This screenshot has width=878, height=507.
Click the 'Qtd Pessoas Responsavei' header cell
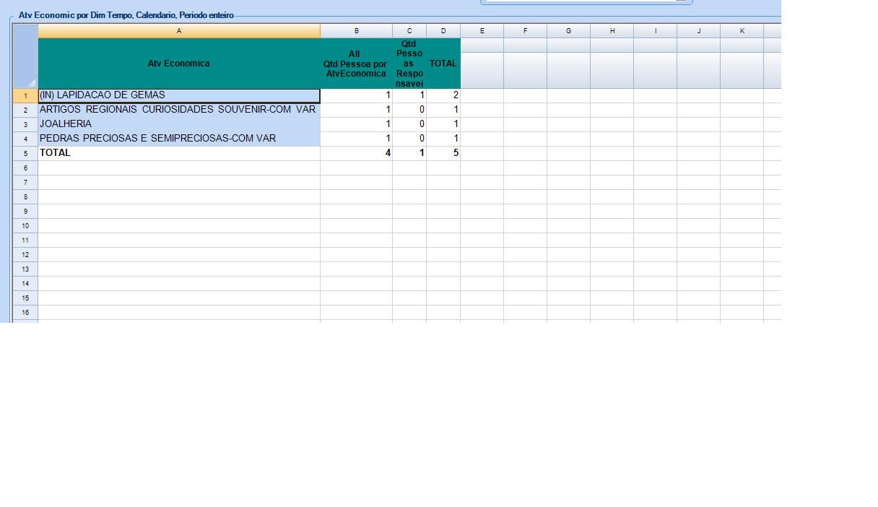pos(409,64)
